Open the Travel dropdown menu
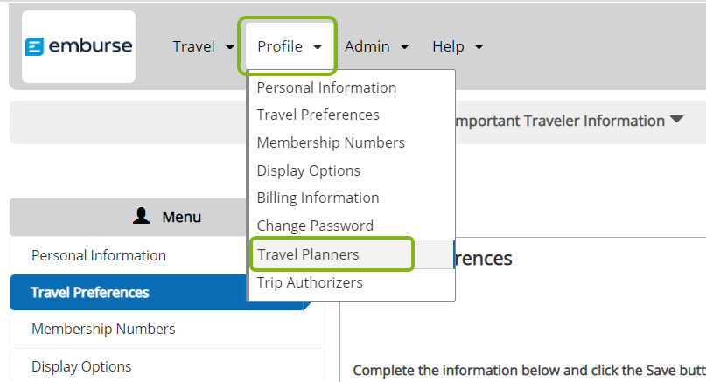The image size is (706, 382). coord(204,46)
